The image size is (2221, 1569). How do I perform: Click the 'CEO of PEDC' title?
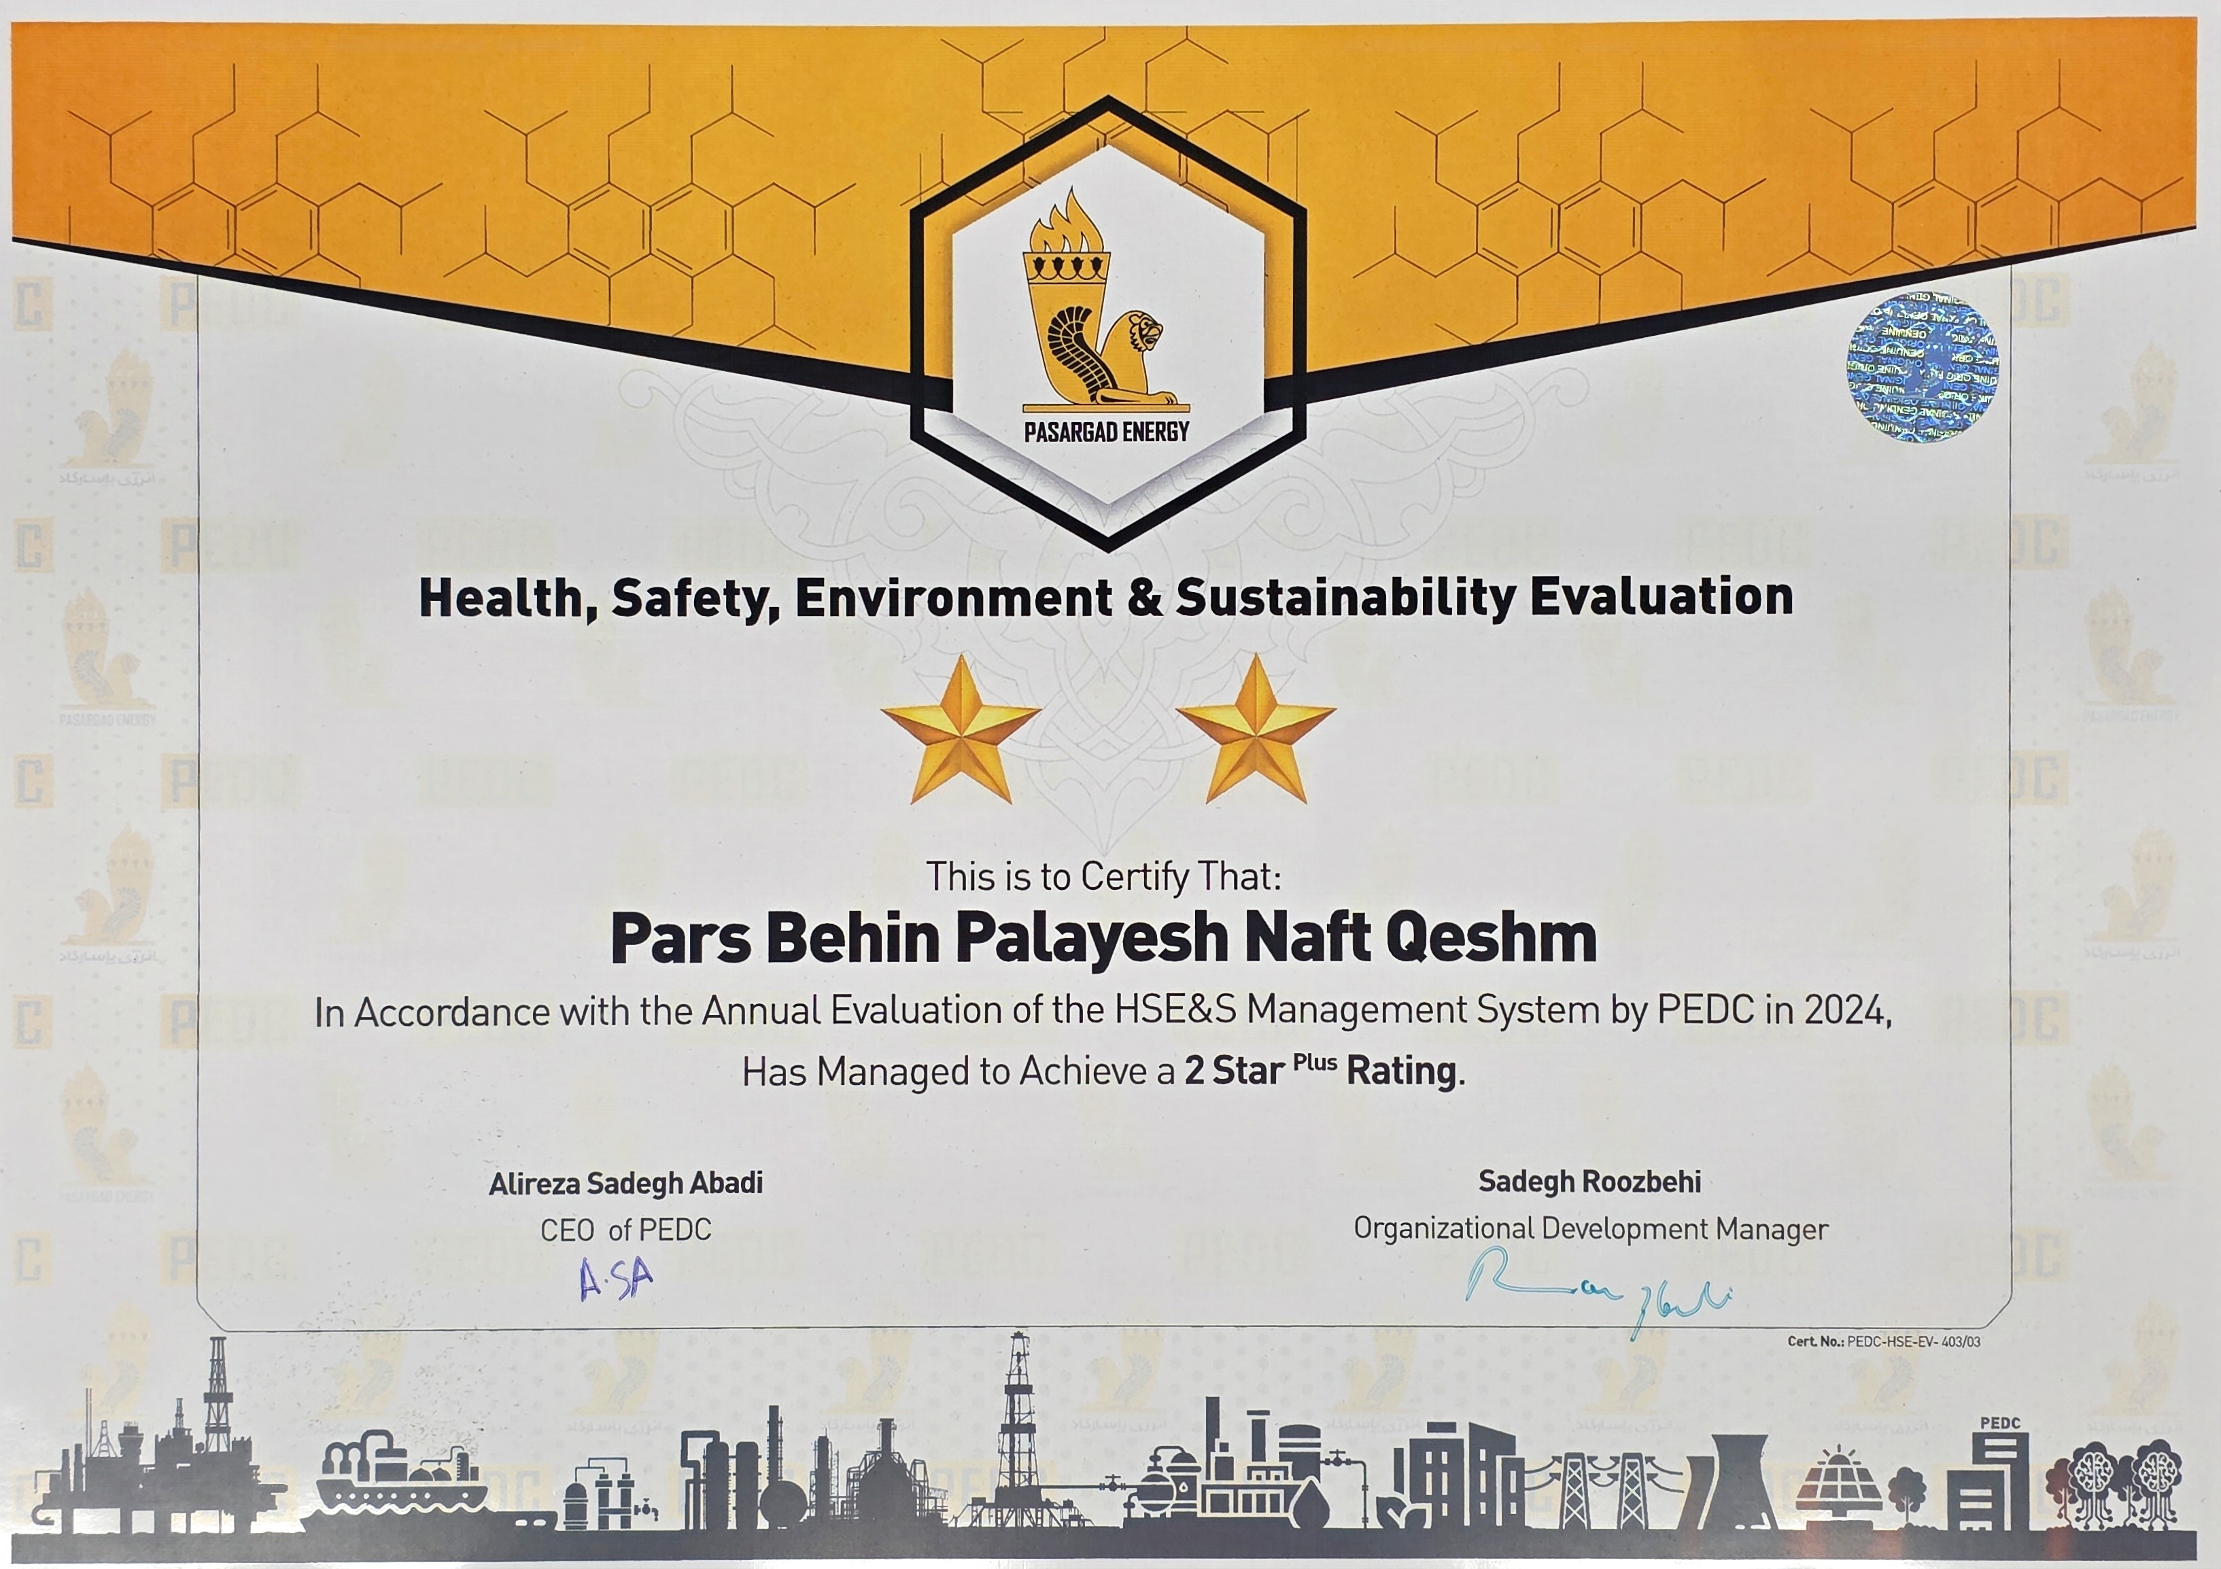click(x=626, y=1230)
